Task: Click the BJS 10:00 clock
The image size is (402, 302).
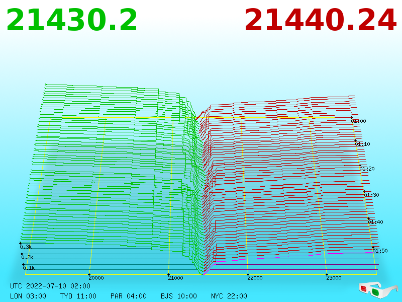Action: click(179, 296)
